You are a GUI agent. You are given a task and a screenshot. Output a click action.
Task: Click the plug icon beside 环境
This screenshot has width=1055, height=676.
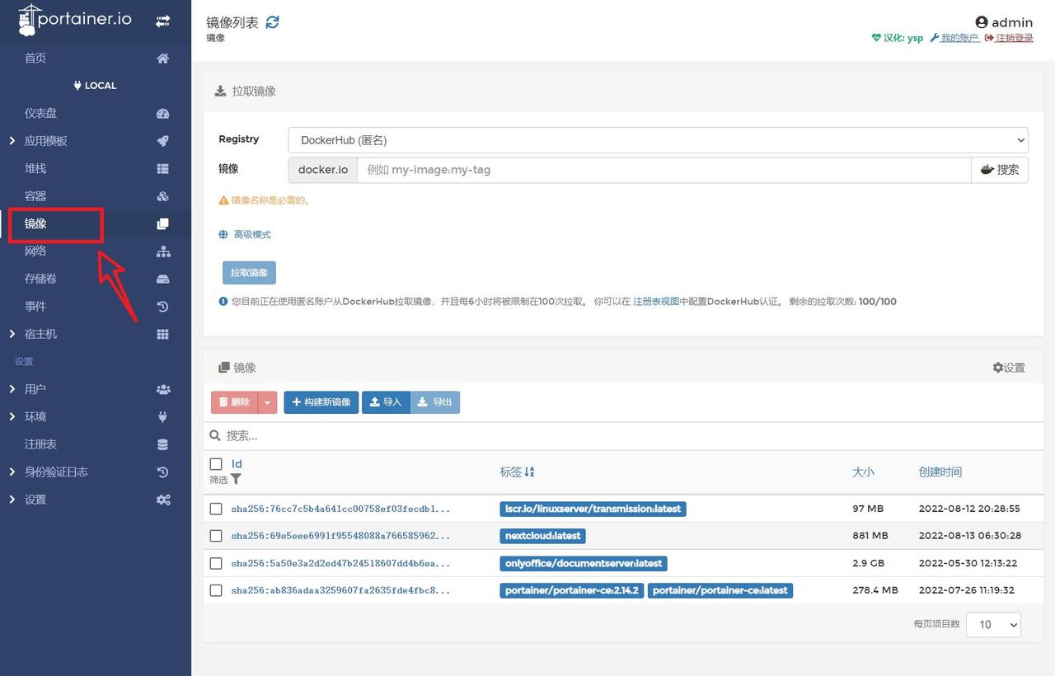point(162,417)
